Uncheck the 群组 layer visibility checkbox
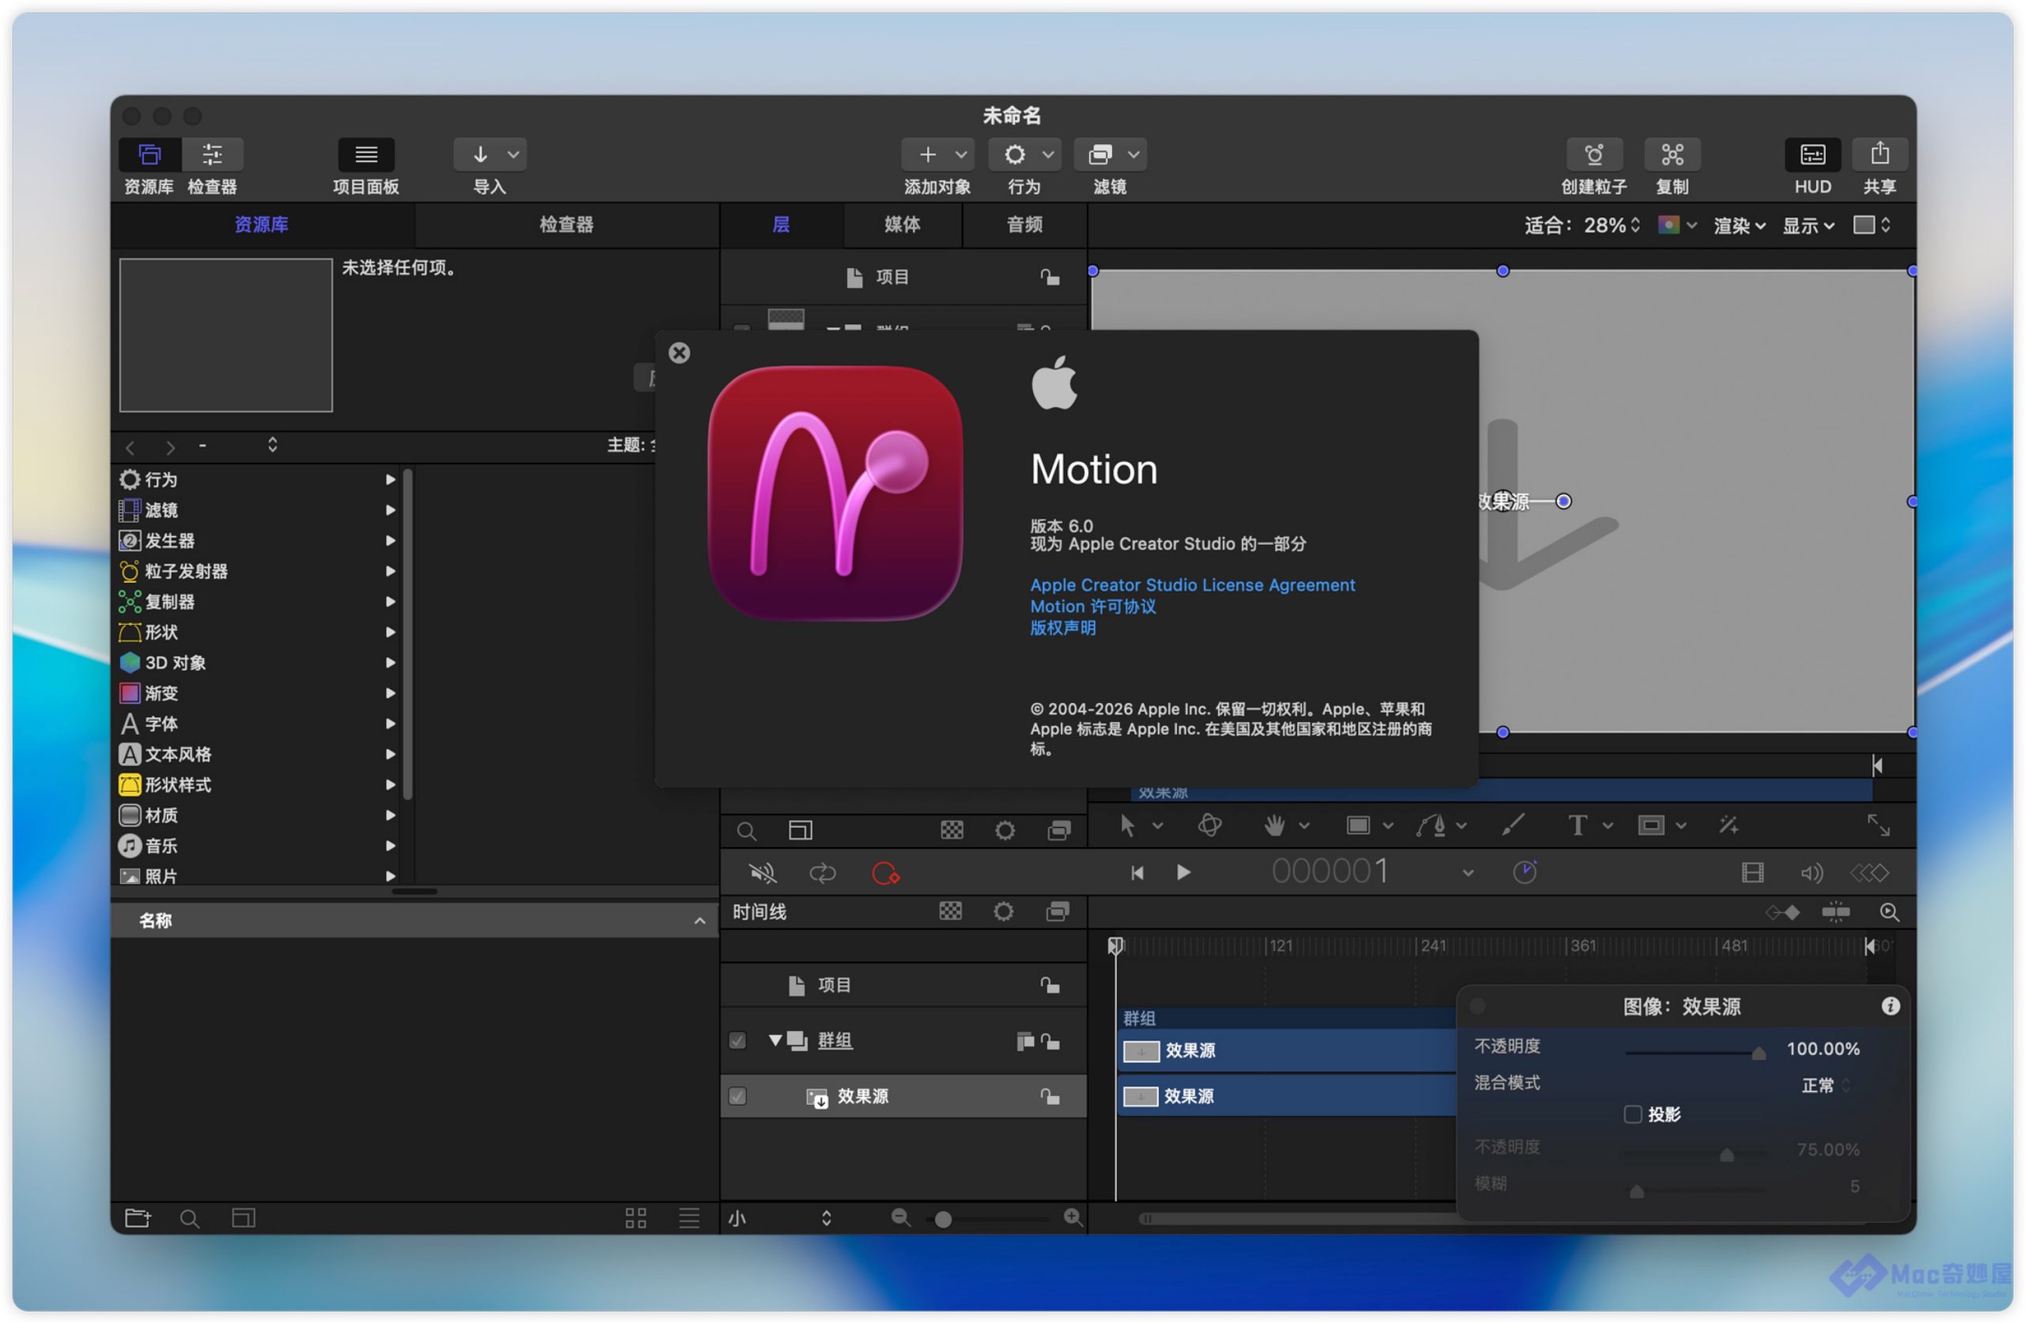2025x1323 pixels. 736,1041
